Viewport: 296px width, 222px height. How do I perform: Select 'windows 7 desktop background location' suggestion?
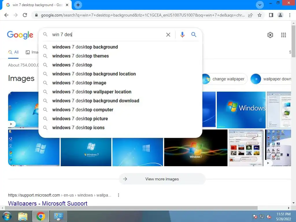tap(120, 74)
